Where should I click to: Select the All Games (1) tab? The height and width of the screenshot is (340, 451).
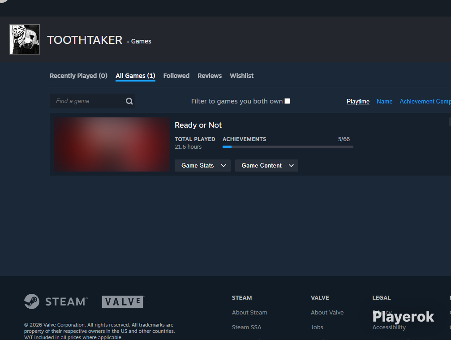135,76
